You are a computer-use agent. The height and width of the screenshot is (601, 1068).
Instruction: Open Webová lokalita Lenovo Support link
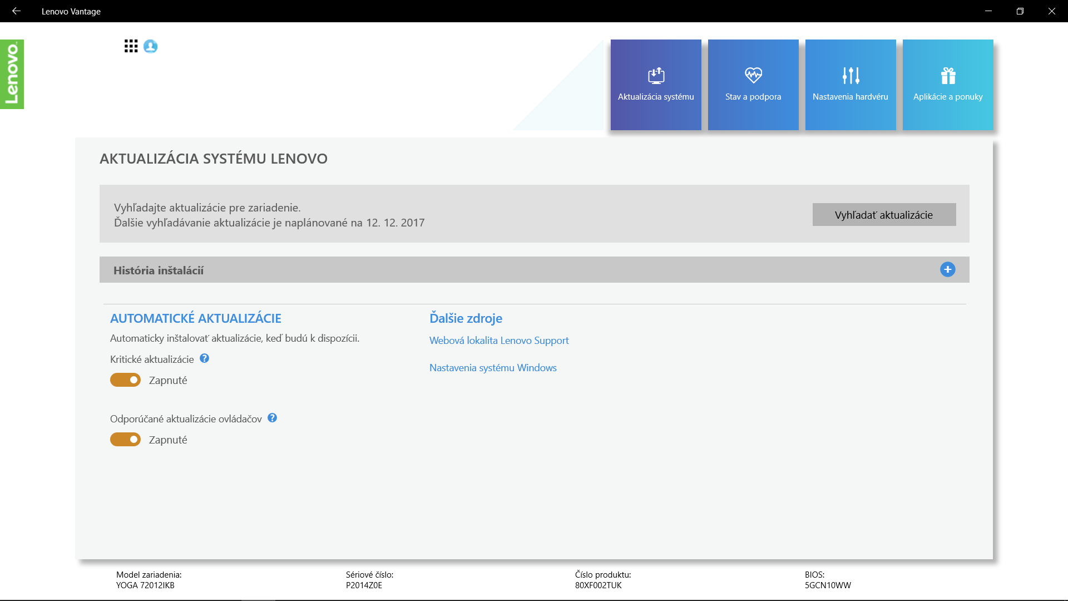tap(499, 341)
